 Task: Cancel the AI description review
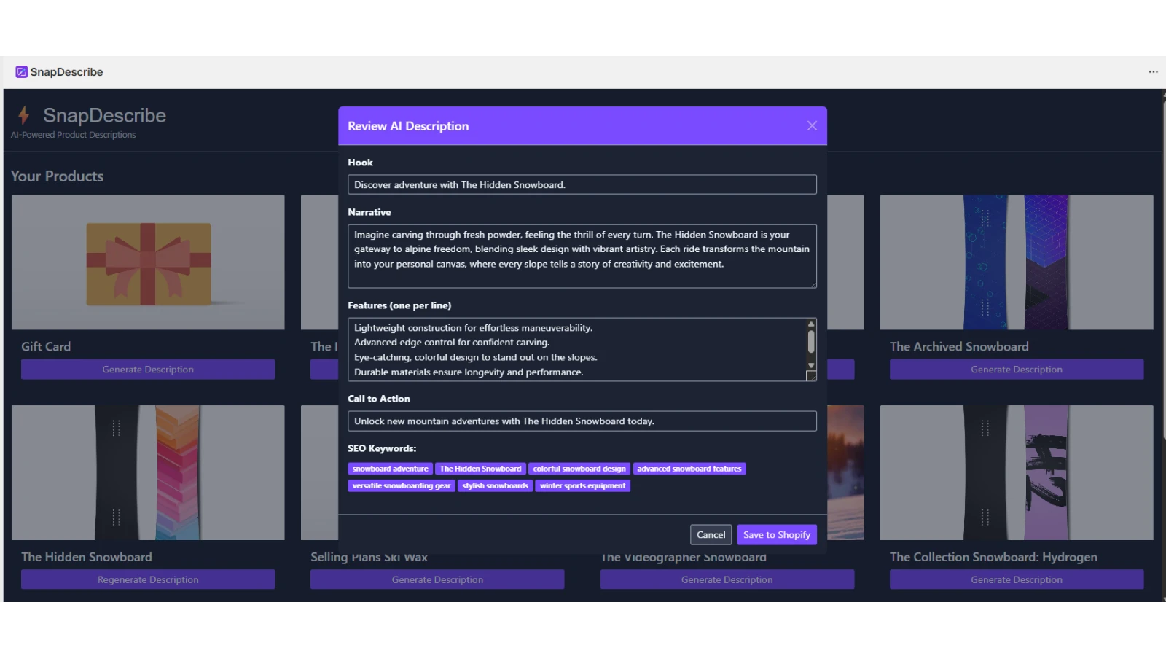pos(711,535)
